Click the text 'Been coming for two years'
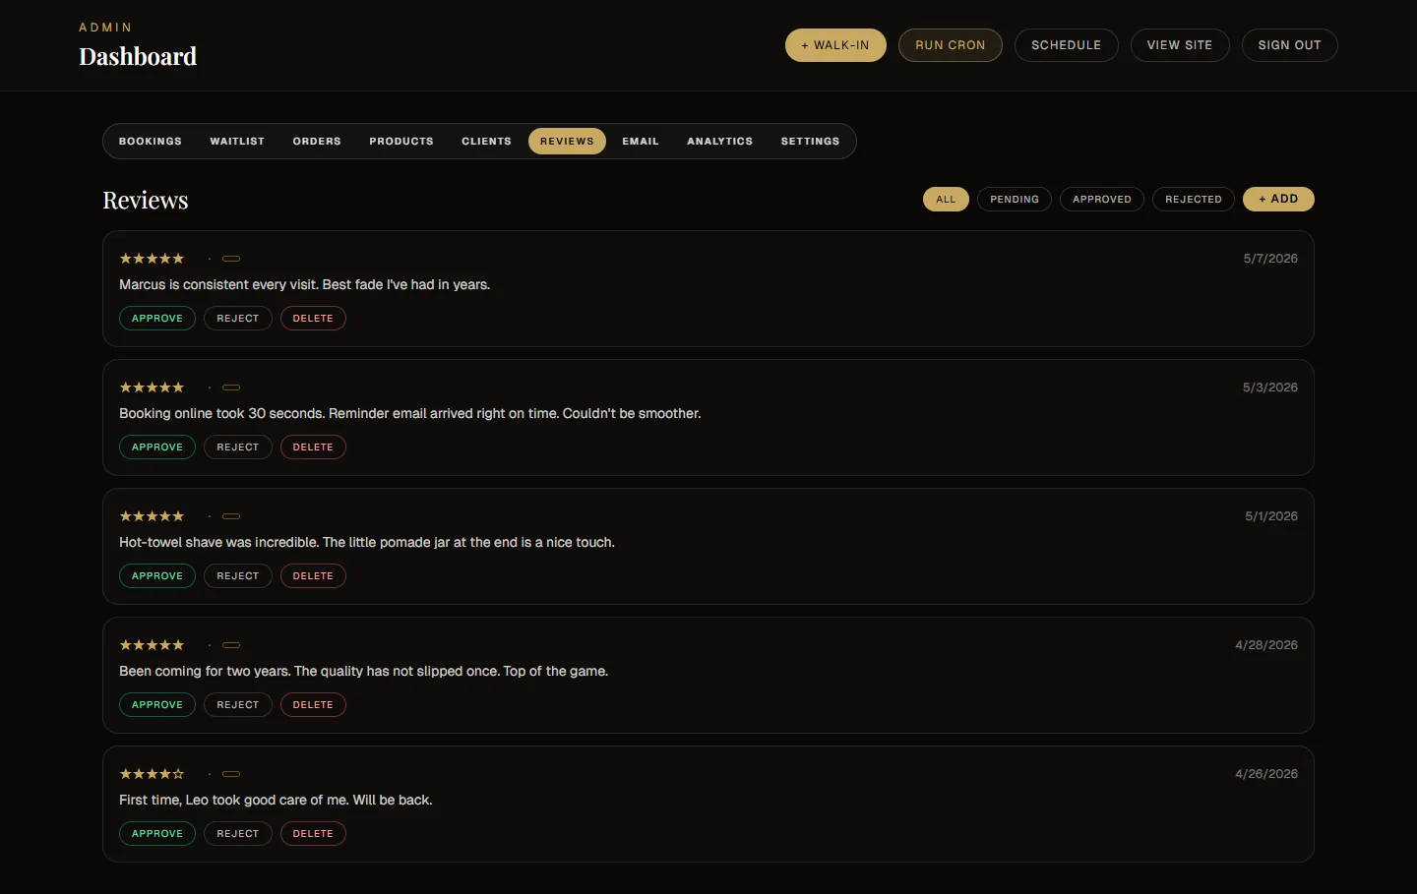This screenshot has height=894, width=1417. (205, 672)
